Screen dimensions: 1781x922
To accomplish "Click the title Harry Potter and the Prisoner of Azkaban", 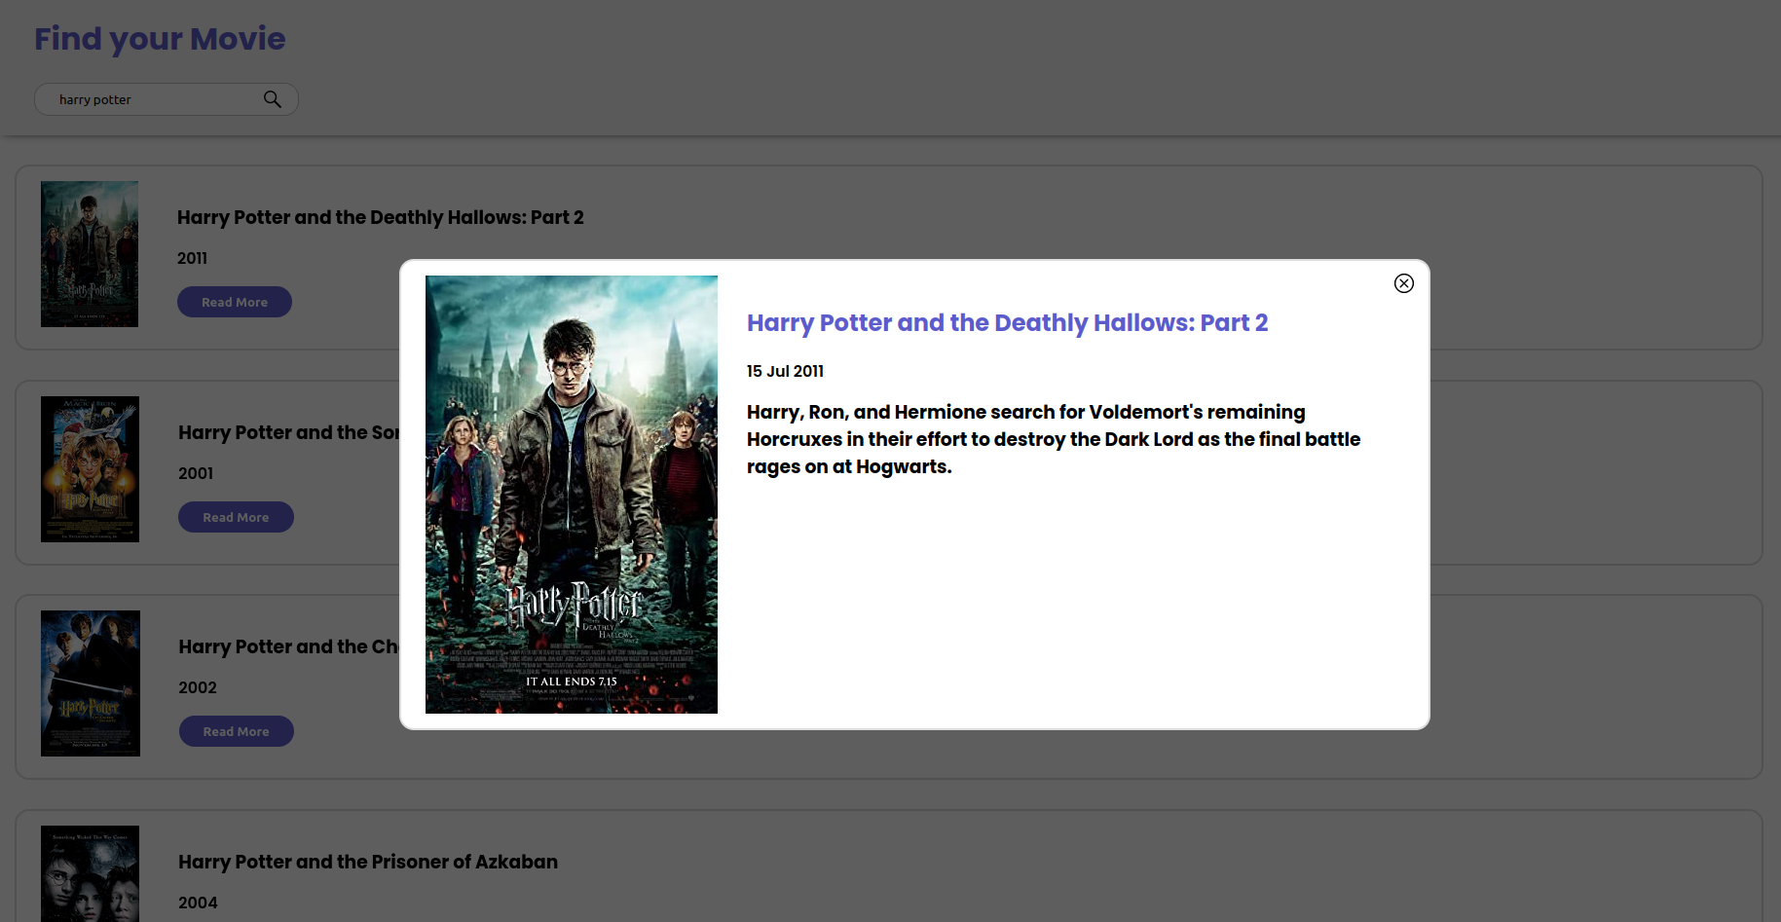I will (368, 862).
